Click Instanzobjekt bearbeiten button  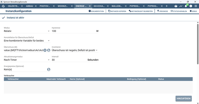[141, 11]
